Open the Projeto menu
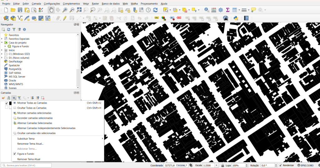This screenshot has height=168, width=320. point(6,4)
